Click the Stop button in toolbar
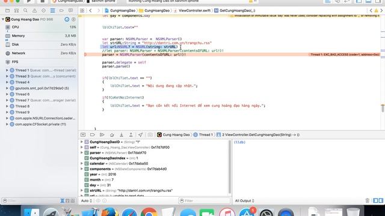The height and width of the screenshot is (216, 385). point(42,1)
